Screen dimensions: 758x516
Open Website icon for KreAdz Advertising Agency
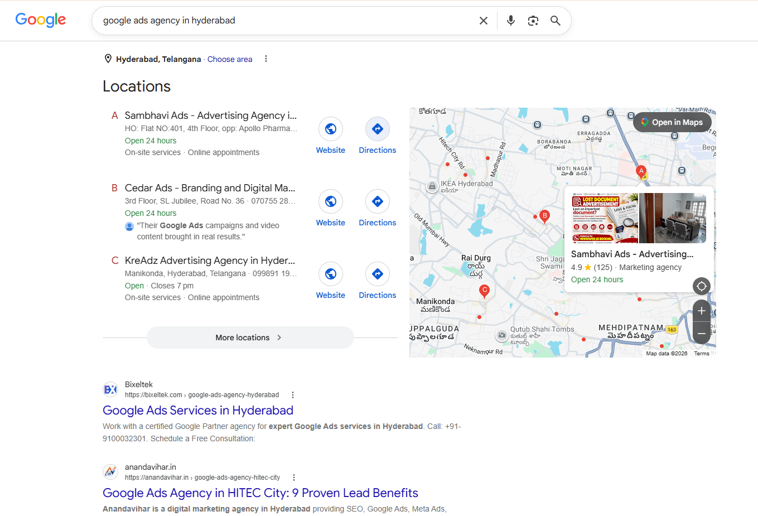point(331,274)
